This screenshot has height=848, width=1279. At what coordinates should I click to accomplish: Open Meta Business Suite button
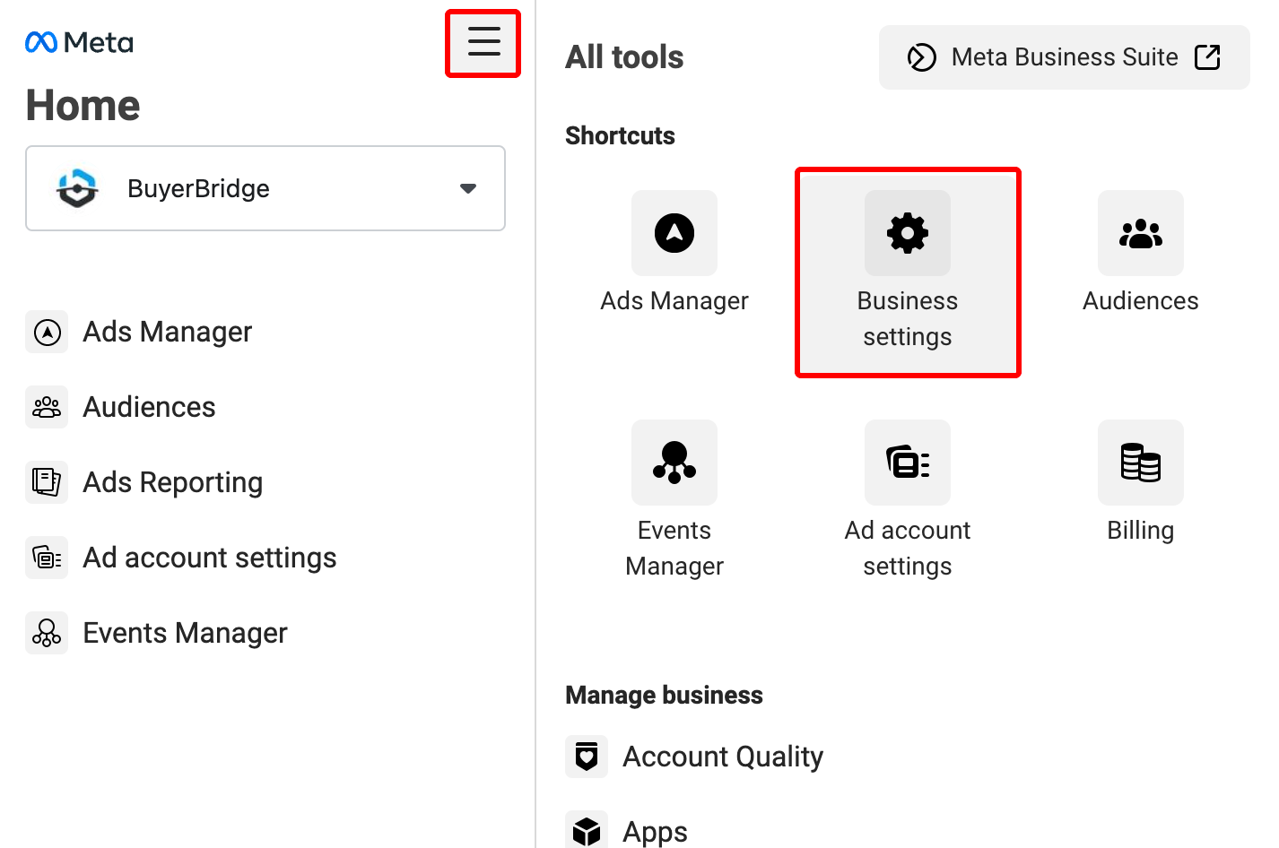[x=1064, y=57]
